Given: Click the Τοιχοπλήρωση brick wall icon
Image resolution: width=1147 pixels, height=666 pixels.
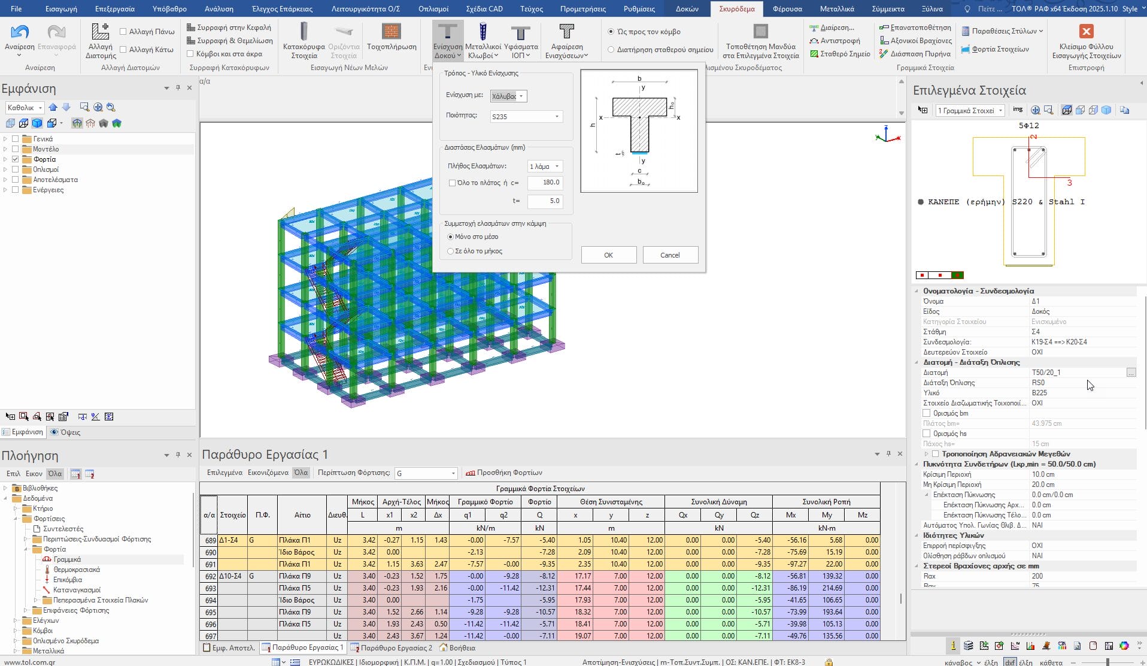Looking at the screenshot, I should (x=392, y=32).
